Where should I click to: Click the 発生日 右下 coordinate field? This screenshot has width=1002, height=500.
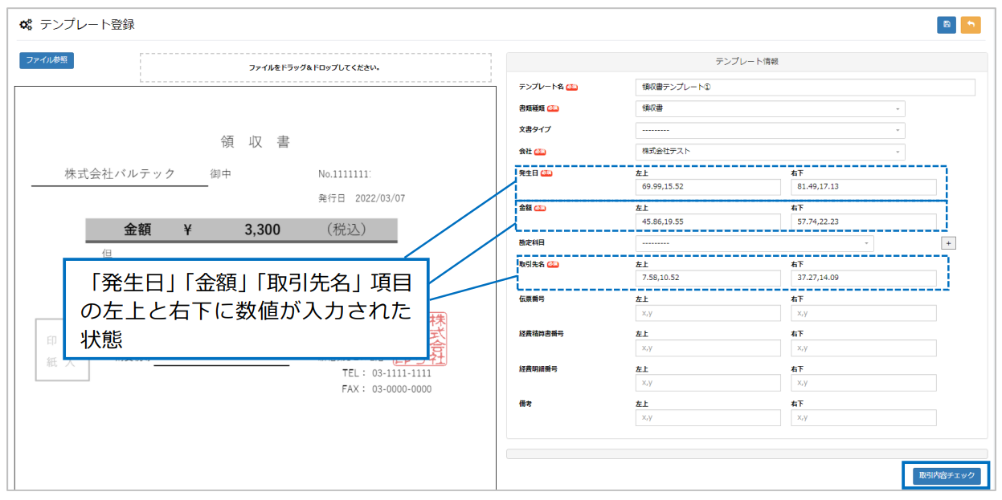[864, 187]
